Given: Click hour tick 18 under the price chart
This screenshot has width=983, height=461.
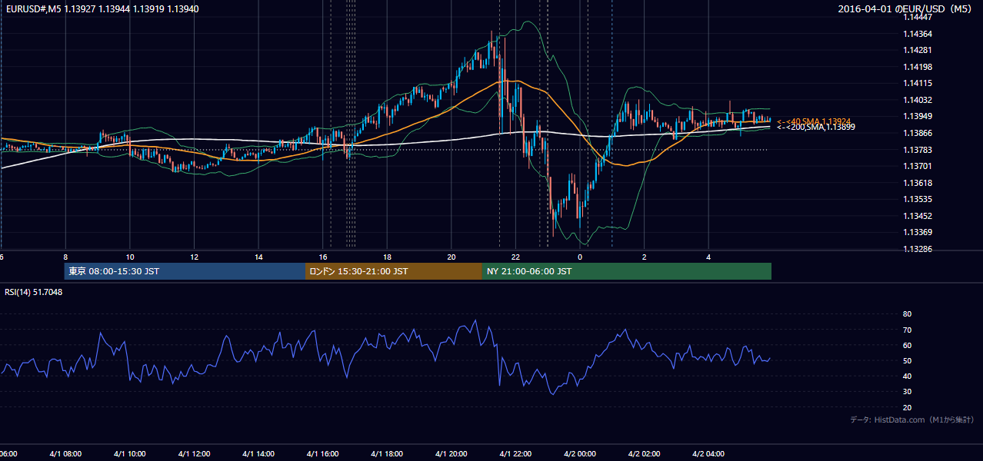Looking at the screenshot, I should [x=388, y=257].
